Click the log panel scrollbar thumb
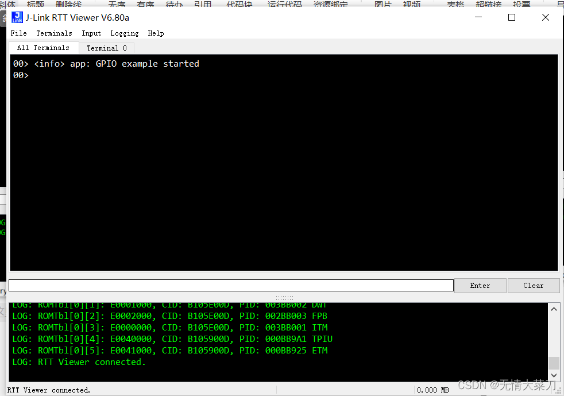The image size is (564, 396). pos(554,363)
